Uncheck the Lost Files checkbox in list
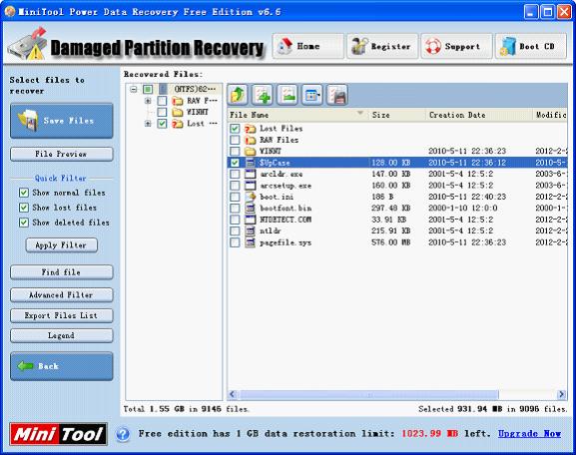 click(235, 129)
